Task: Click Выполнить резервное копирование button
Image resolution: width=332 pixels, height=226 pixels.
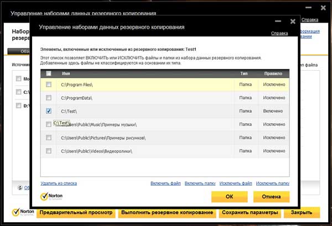Action: tap(167, 213)
